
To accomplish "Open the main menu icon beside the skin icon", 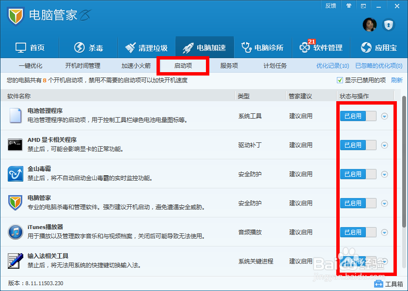I will (x=363, y=6).
